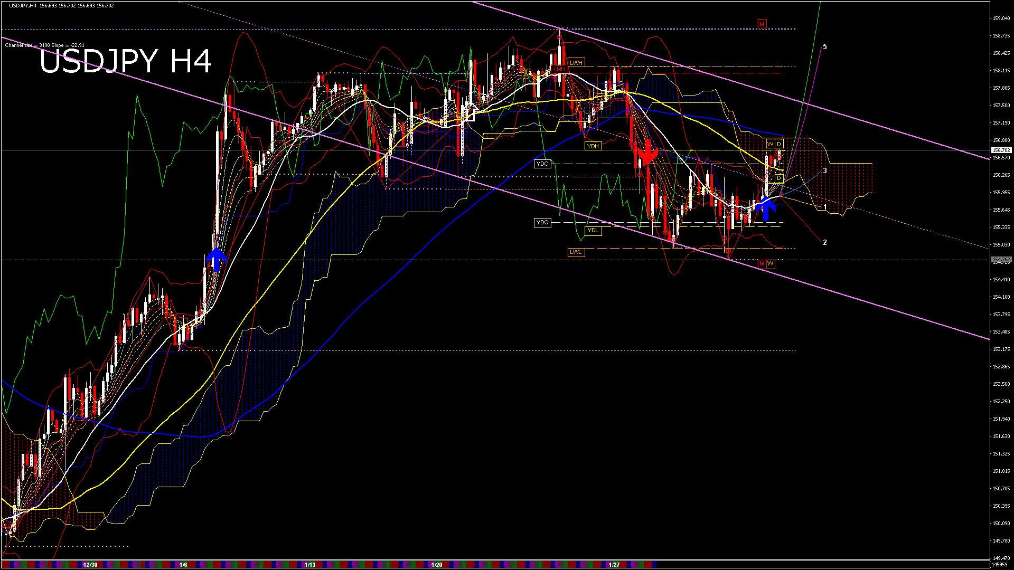Click the 150.090 price scale label
The height and width of the screenshot is (570, 1014).
(1001, 524)
